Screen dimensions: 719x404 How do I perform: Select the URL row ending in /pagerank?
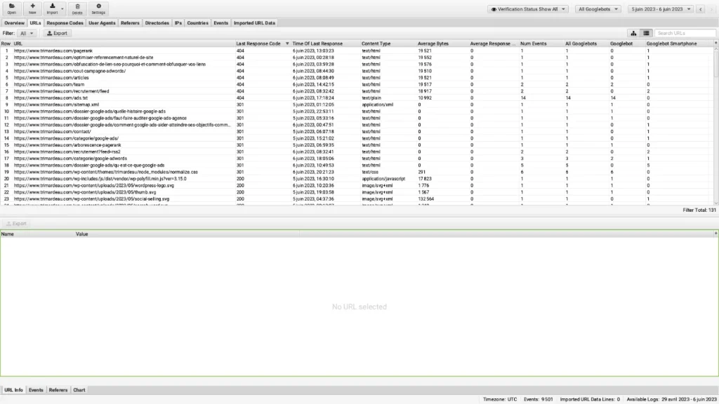(x=357, y=50)
